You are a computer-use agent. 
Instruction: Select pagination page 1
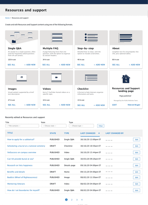coord(66,200)
